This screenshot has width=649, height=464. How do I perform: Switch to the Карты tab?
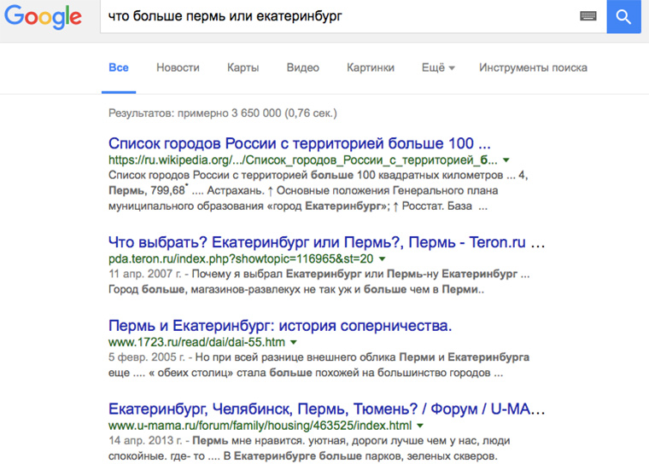click(243, 67)
